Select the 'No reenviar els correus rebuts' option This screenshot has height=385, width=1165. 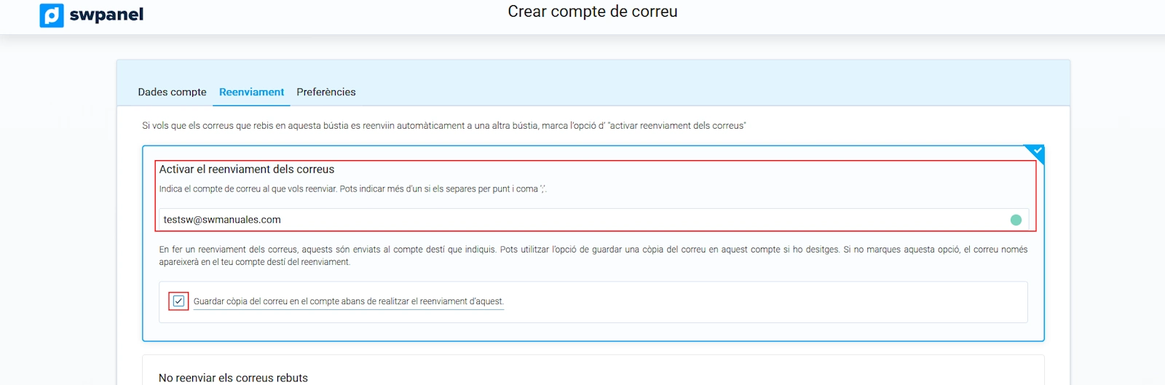(233, 378)
